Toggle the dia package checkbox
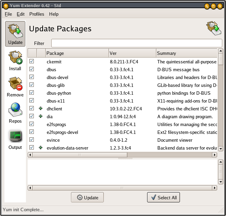Screen dimensions: 226x216 (x=31, y=116)
